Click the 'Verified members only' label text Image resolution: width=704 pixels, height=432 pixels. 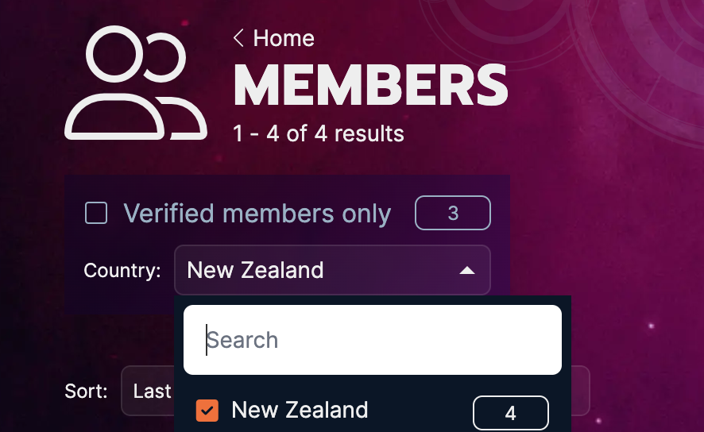click(x=257, y=213)
